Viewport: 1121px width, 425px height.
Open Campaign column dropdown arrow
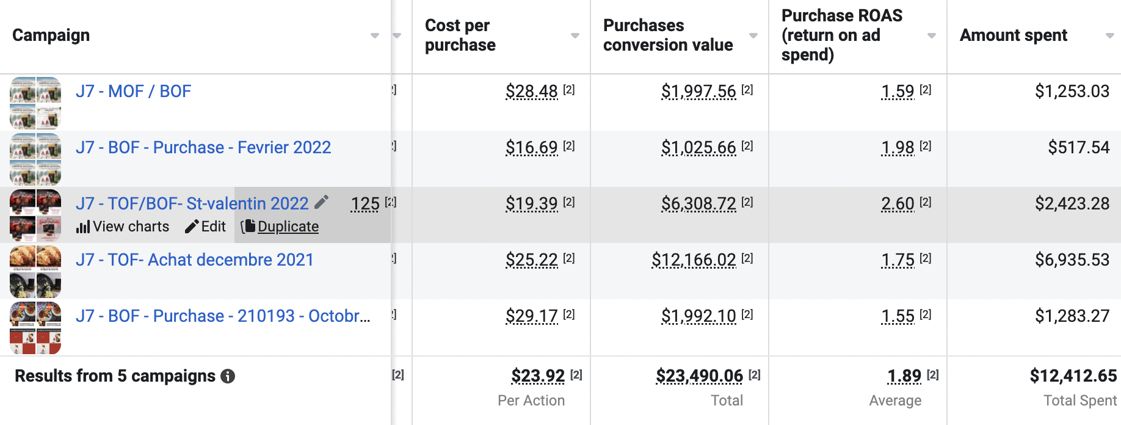point(375,36)
